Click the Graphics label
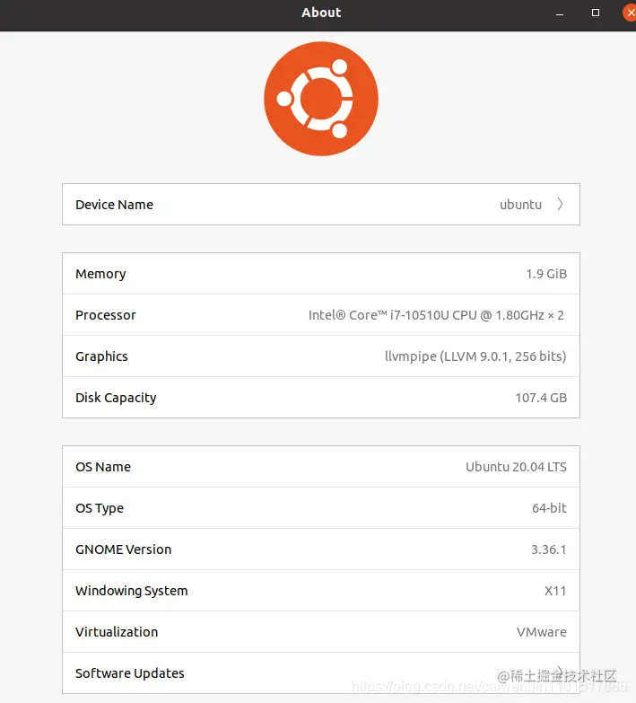The width and height of the screenshot is (636, 703). pyautogui.click(x=101, y=356)
